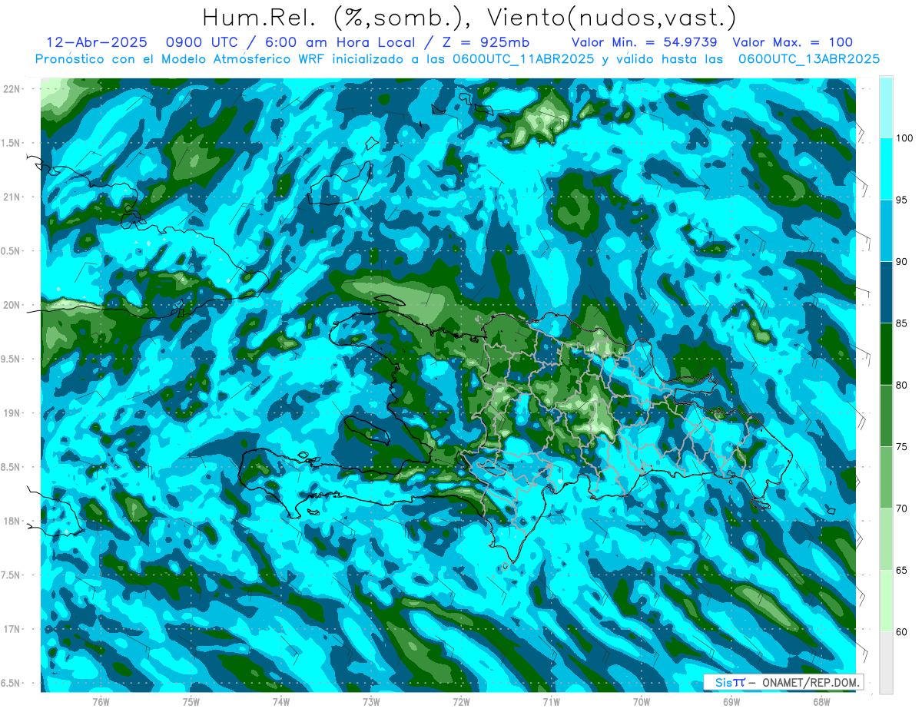This screenshot has width=922, height=712.
Task: Click the '60' label on the color bar
Action: 903,632
